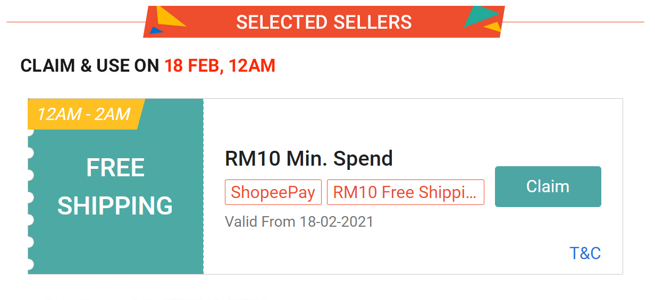Click the dotted perforation line on voucher

pyautogui.click(x=203, y=186)
